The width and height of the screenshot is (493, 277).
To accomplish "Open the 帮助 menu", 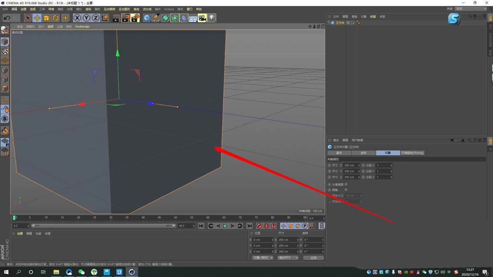I will (x=199, y=9).
